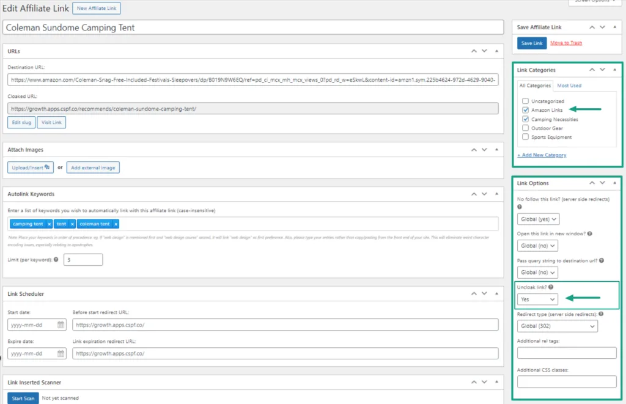Move Link Scheduler panel up
The image size is (626, 404).
coord(474,294)
